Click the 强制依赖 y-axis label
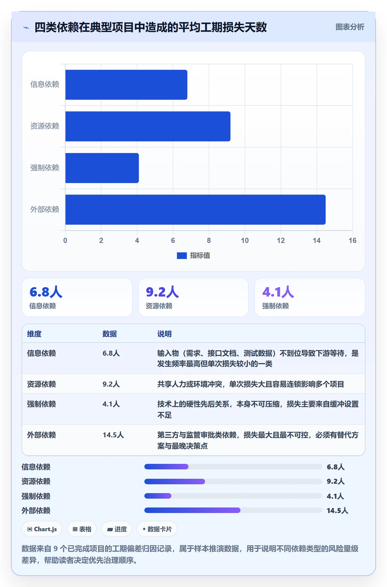 pos(45,168)
